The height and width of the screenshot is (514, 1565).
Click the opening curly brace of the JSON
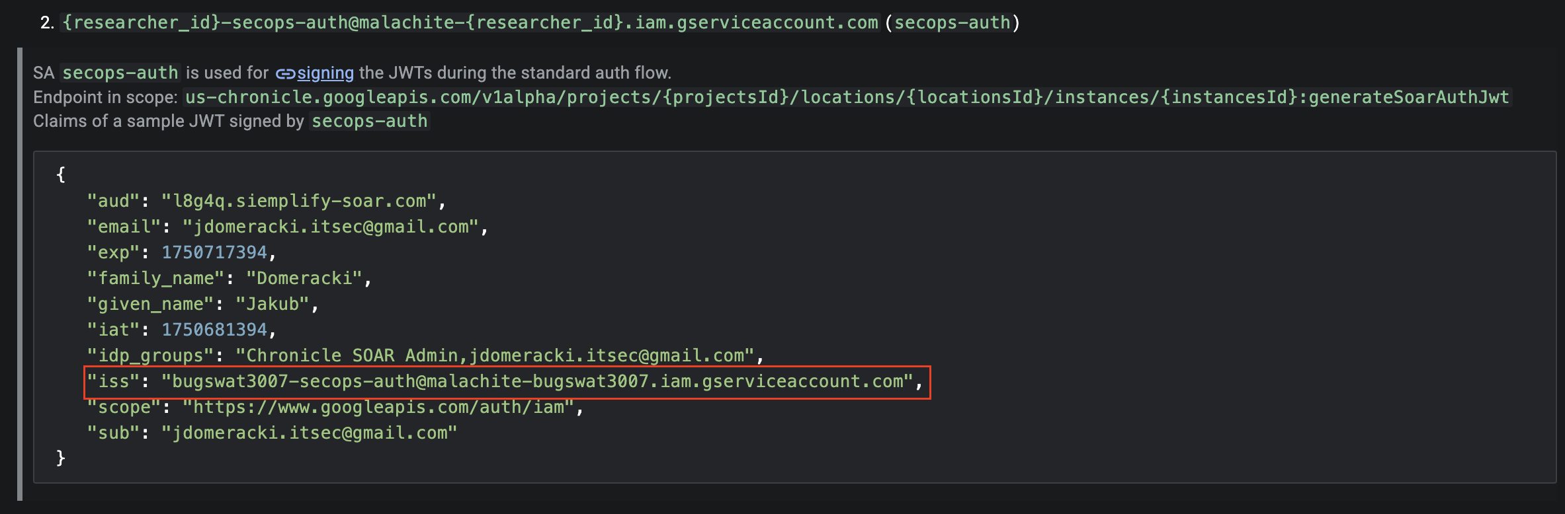61,174
